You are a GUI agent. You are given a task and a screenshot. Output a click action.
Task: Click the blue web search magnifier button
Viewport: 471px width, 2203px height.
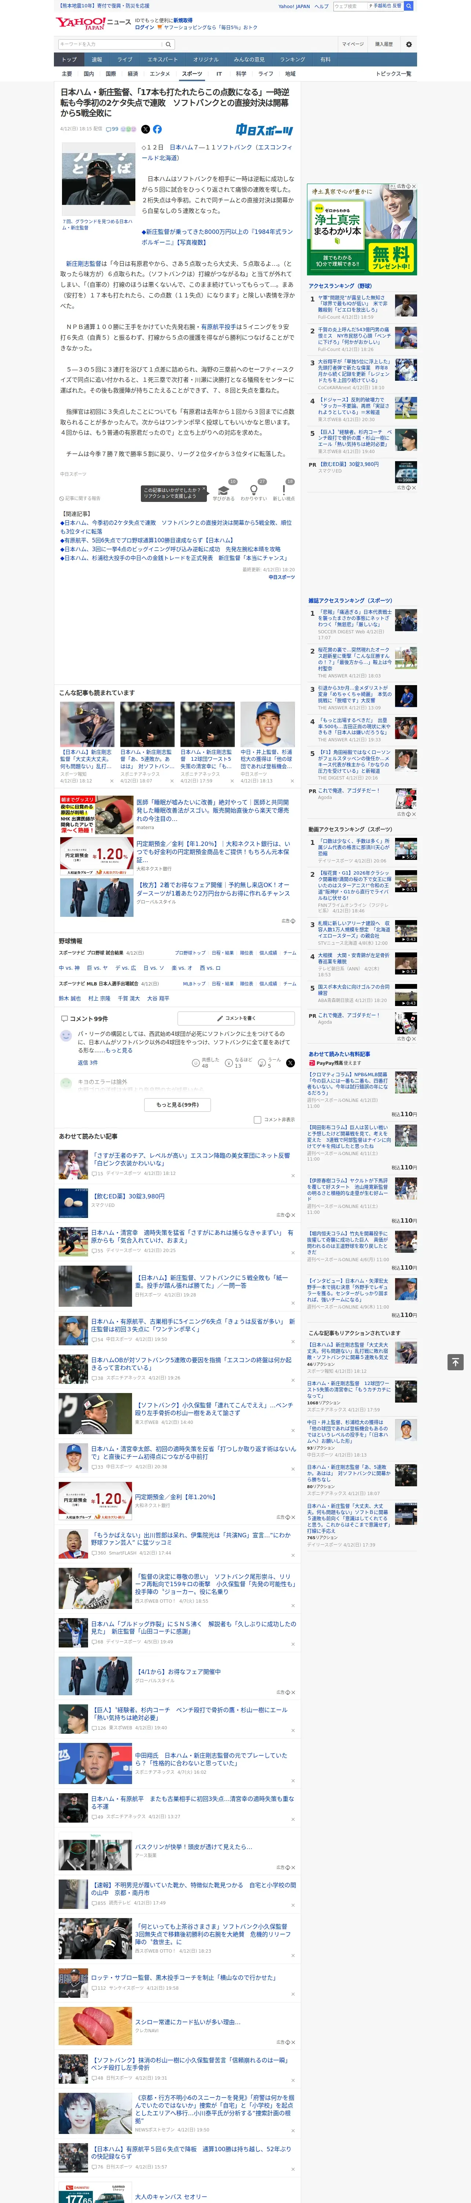click(409, 6)
